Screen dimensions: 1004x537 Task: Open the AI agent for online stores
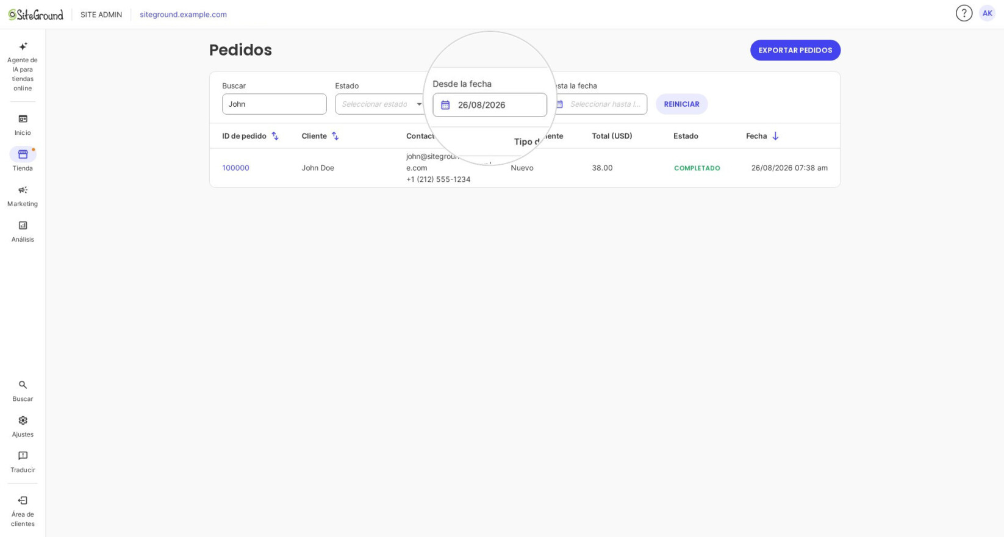tap(23, 67)
